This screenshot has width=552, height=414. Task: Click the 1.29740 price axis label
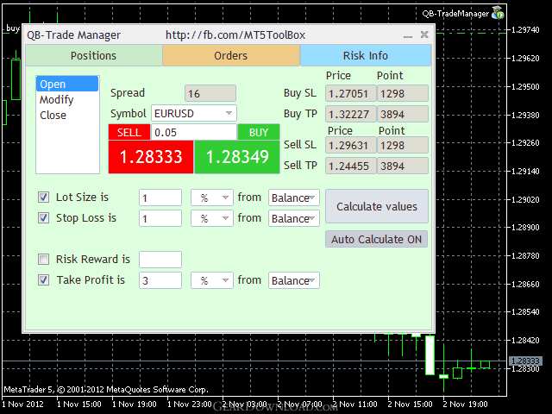(x=525, y=30)
